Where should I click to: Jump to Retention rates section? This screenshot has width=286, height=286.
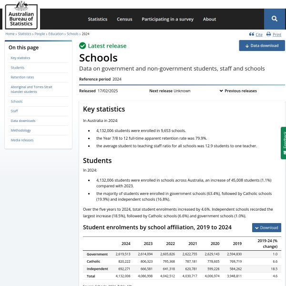[x=22, y=77]
